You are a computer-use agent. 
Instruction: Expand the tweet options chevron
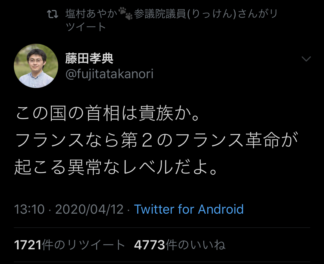tap(306, 59)
